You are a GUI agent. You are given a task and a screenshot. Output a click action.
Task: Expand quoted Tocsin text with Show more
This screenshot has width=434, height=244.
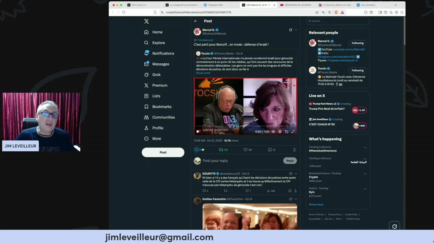tap(203, 73)
